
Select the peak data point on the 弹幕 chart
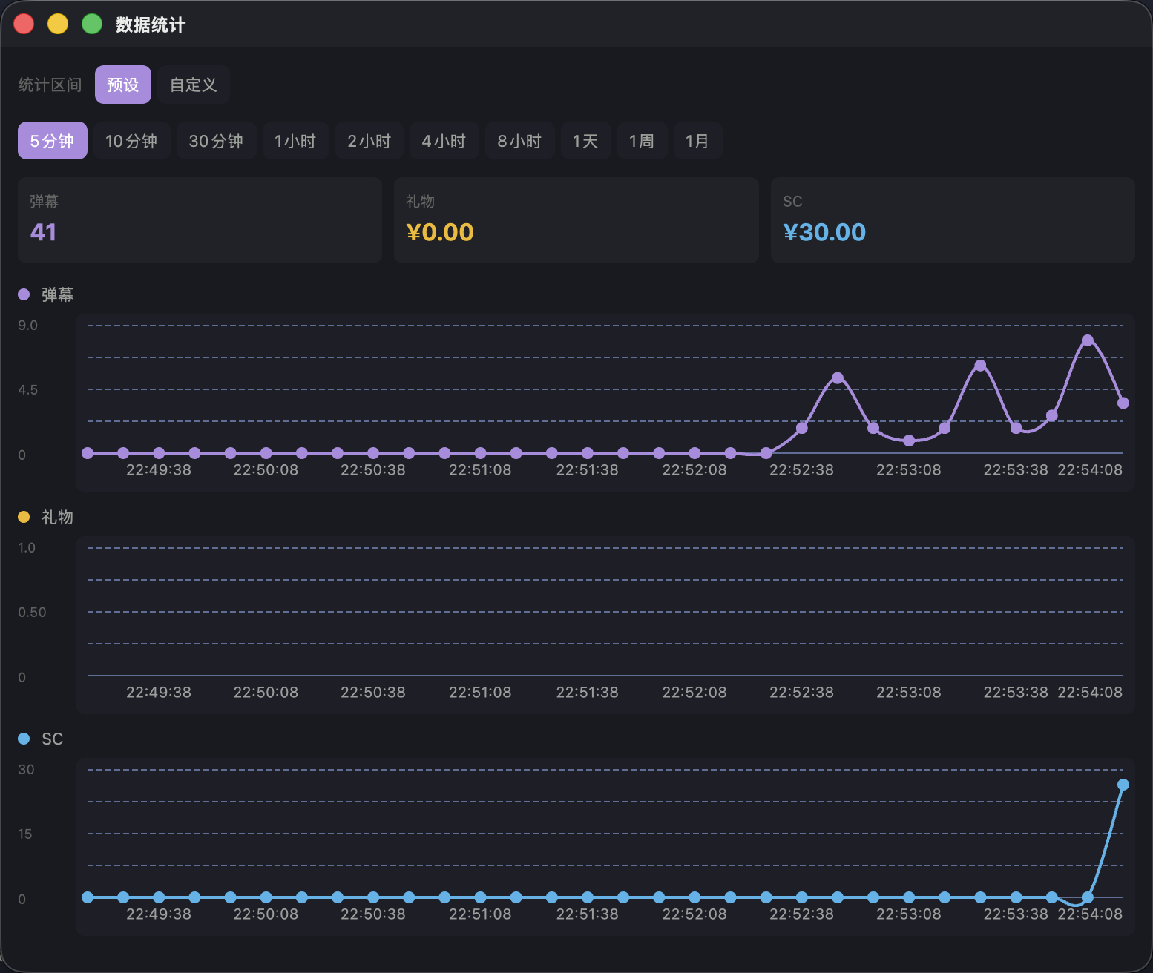point(1087,339)
